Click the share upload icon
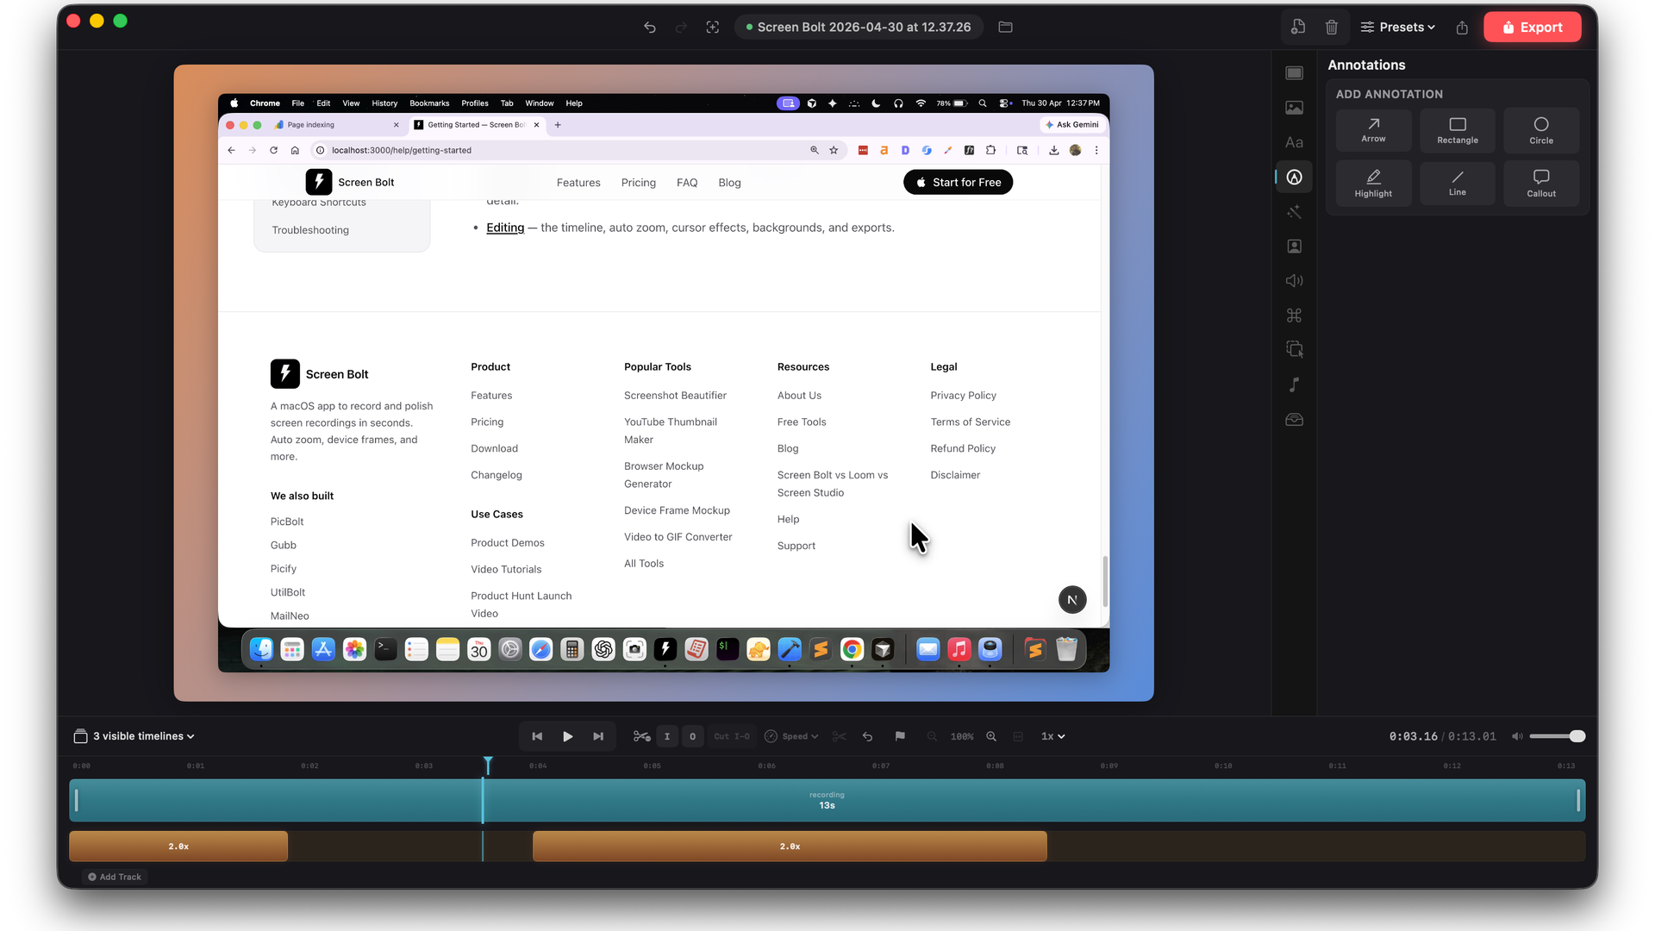Viewport: 1655px width, 931px height. pyautogui.click(x=1462, y=28)
